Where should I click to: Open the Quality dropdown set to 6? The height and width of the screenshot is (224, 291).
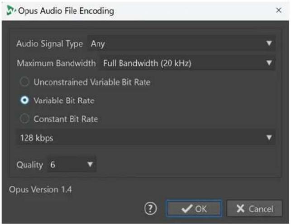(x=72, y=164)
